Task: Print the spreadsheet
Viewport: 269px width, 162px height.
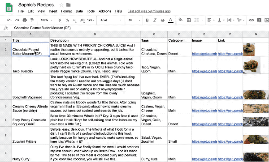Action: [x=25, y=20]
